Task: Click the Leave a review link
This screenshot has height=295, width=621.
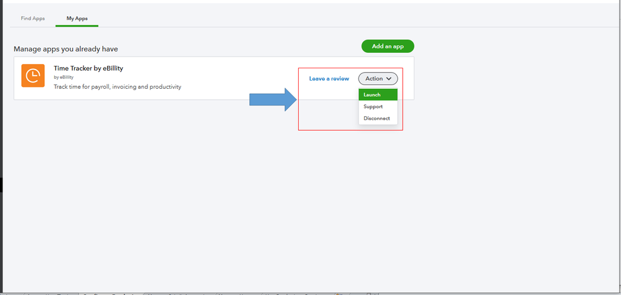Action: [329, 79]
